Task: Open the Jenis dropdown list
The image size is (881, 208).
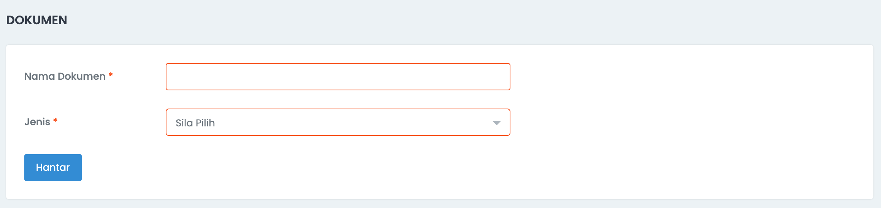Action: point(338,122)
